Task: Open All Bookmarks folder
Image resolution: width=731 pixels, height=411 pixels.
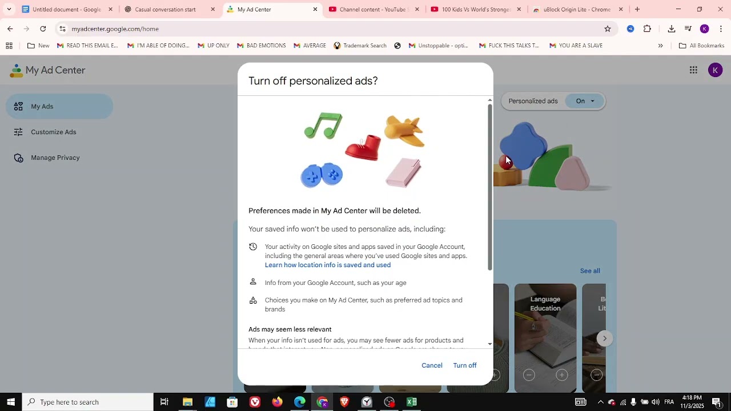Action: [701, 46]
